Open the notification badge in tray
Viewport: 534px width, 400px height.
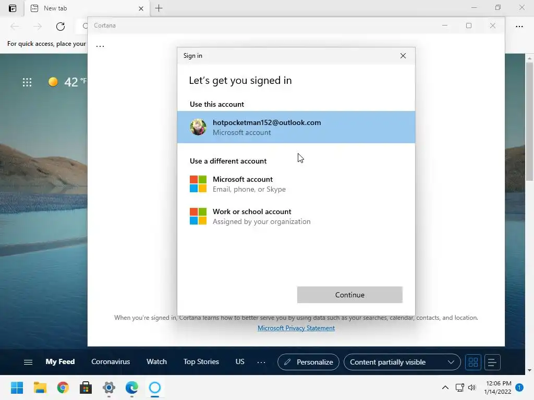[x=519, y=387]
